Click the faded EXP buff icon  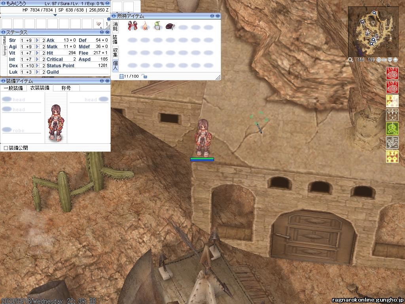pyautogui.click(x=392, y=101)
